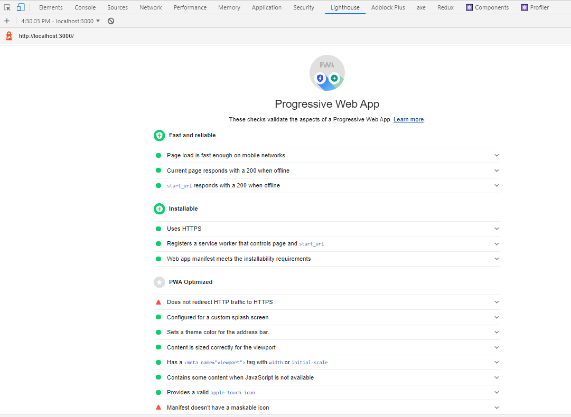Screen dimensions: 571x417
Task: Click 'Does not redirect HTTP traffic to HTTPS'
Action: point(220,302)
